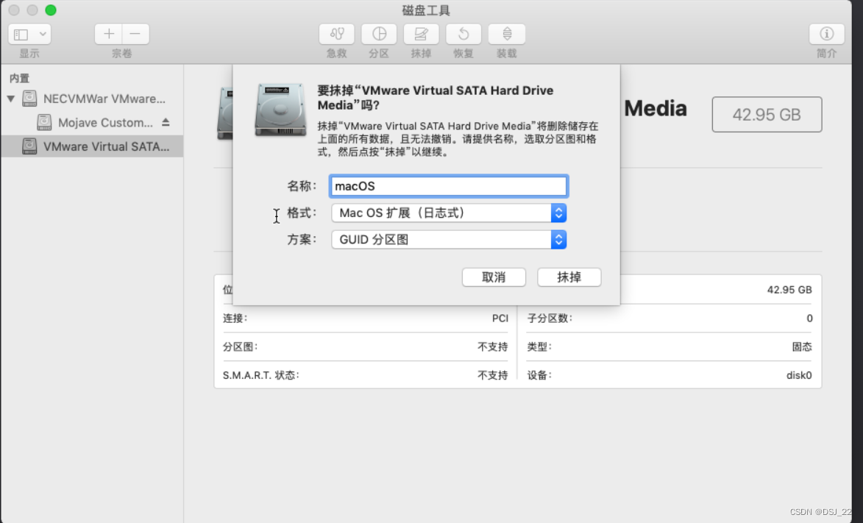
Task: Click the PCI connection value
Action: point(500,319)
